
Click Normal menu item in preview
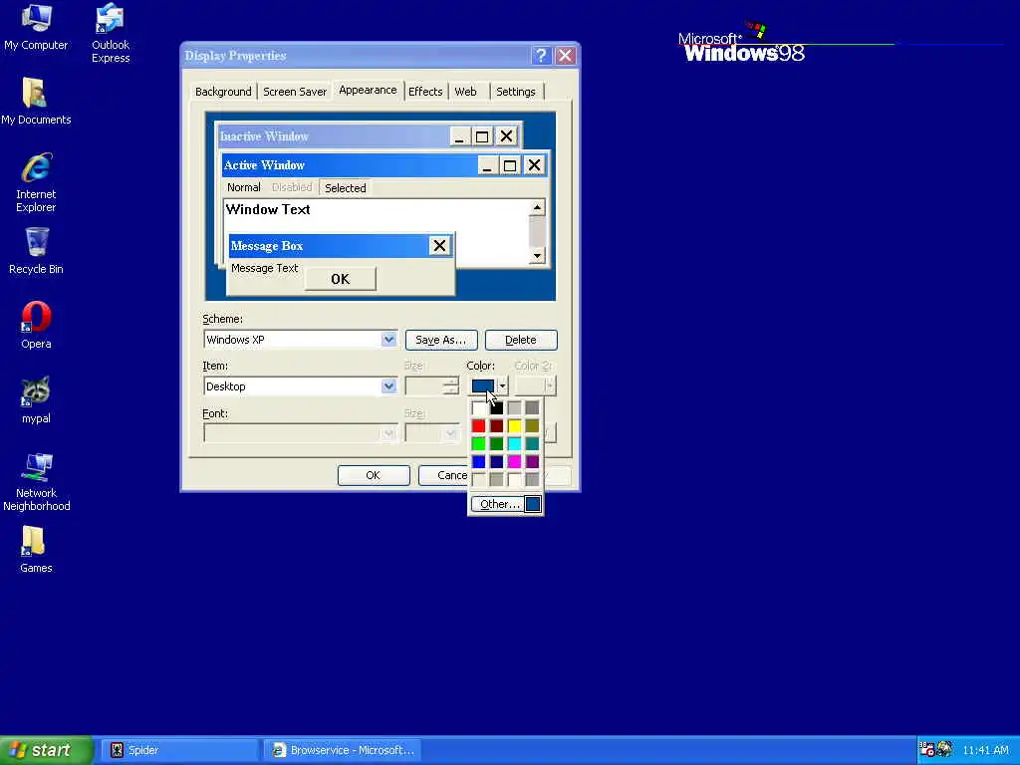coord(244,187)
